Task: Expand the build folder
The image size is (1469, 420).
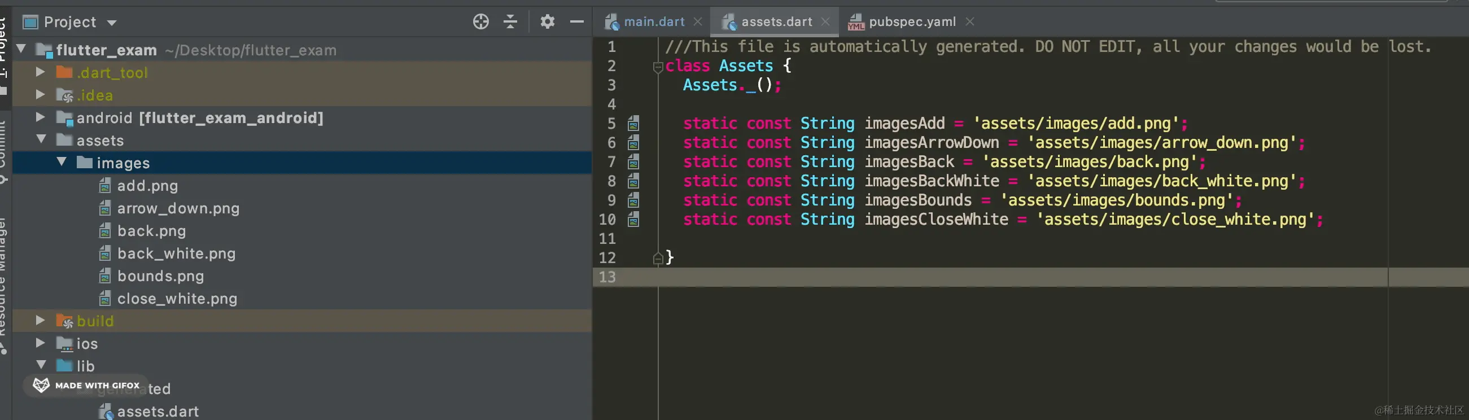Action: point(40,320)
